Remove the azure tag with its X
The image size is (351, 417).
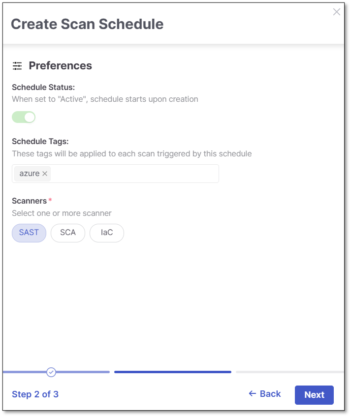click(x=45, y=174)
